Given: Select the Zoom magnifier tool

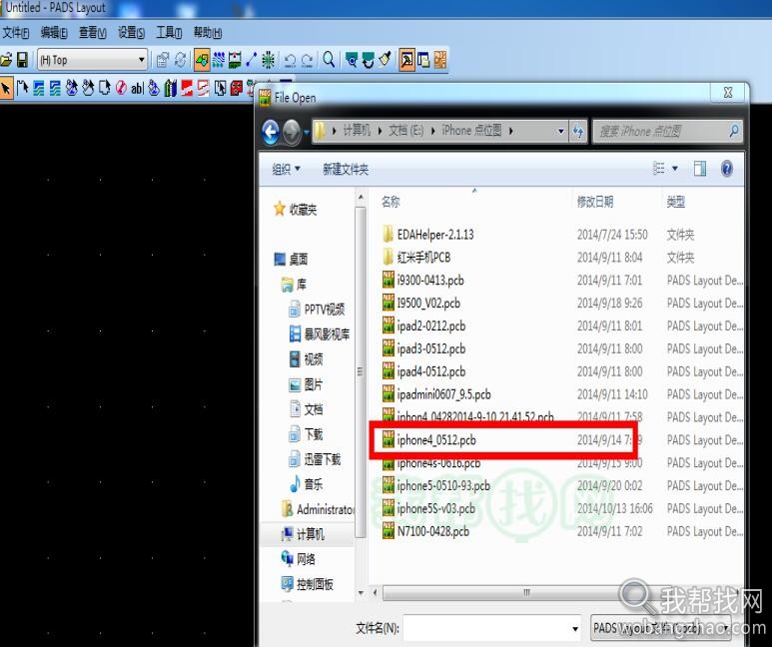Looking at the screenshot, I should tap(329, 60).
